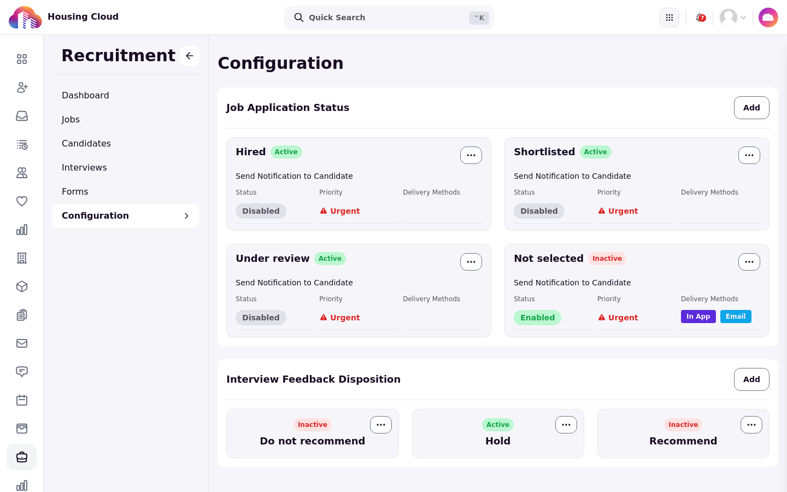Collapse the Recruitment panel with back arrow
Viewport: 787px width, 492px height.
click(x=190, y=56)
